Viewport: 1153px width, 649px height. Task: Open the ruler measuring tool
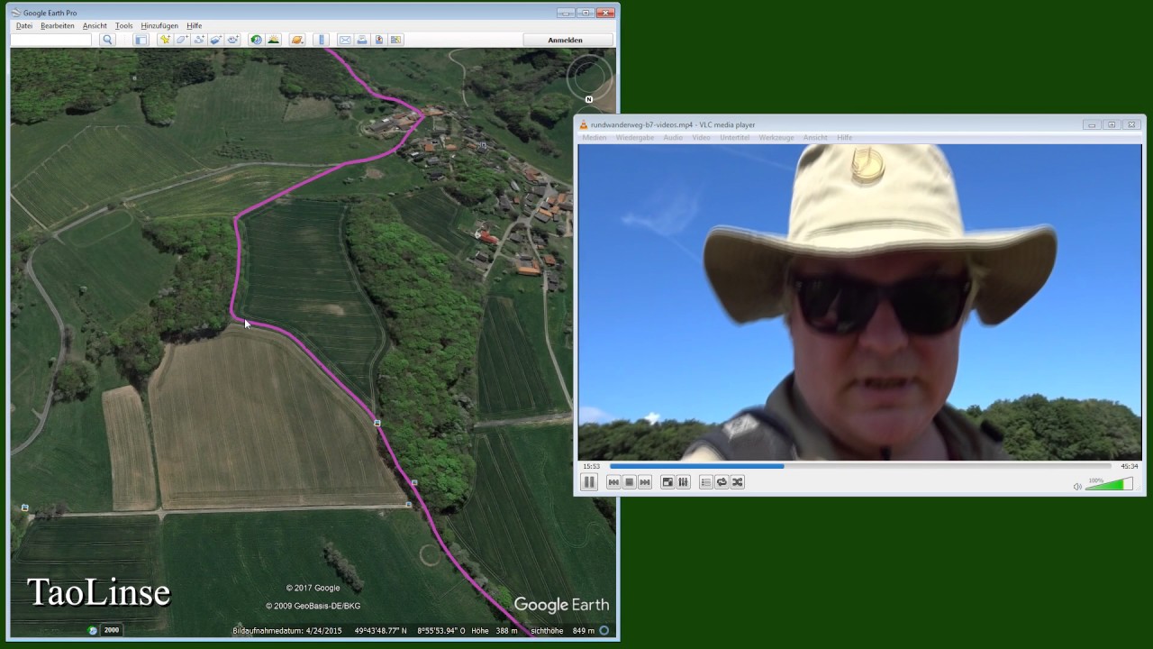tap(321, 40)
